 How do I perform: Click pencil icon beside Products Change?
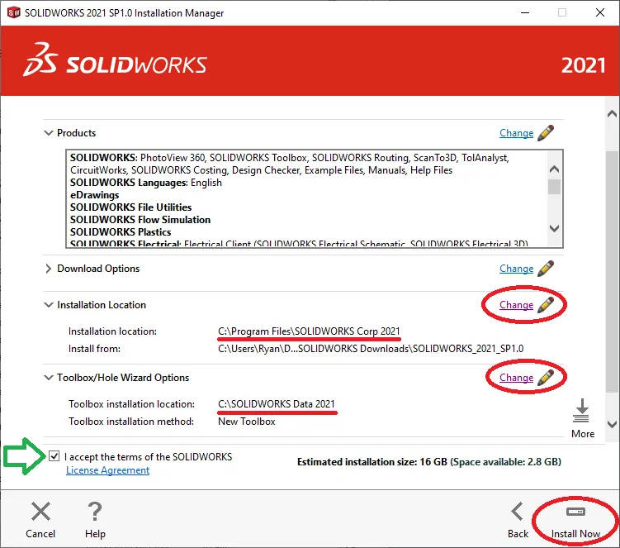tap(546, 132)
